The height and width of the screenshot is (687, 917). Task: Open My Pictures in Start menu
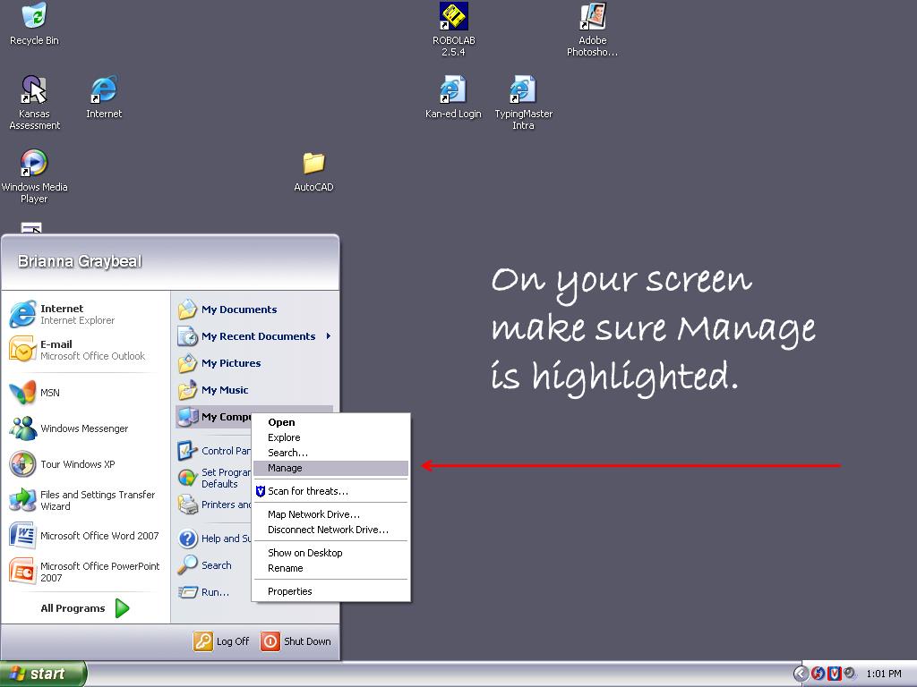click(x=253, y=363)
